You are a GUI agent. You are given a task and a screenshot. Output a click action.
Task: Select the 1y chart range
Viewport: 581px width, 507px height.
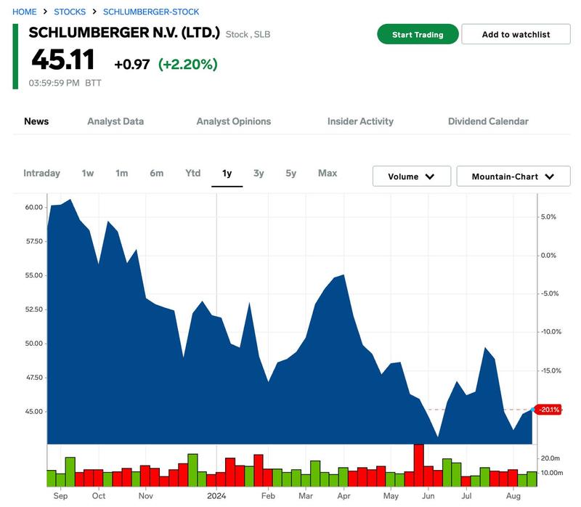(x=227, y=174)
